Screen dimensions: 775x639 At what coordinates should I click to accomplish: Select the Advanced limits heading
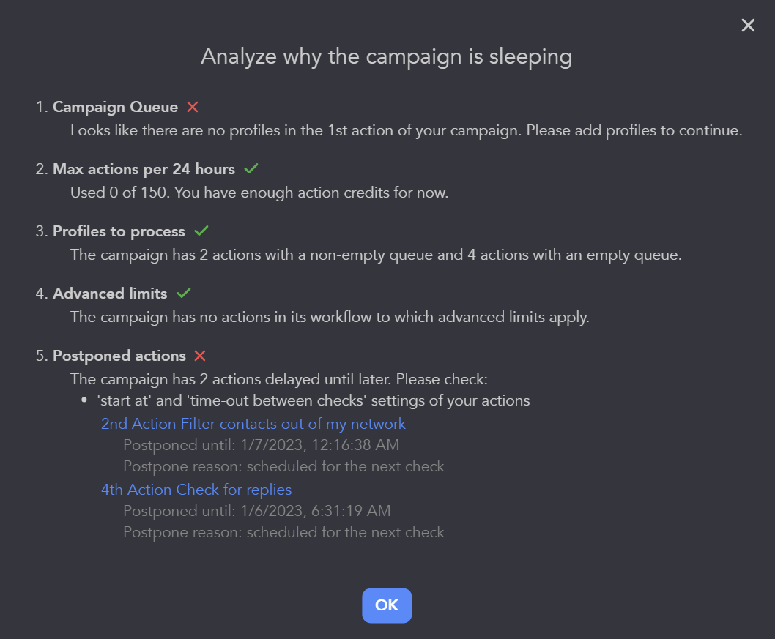coord(110,294)
